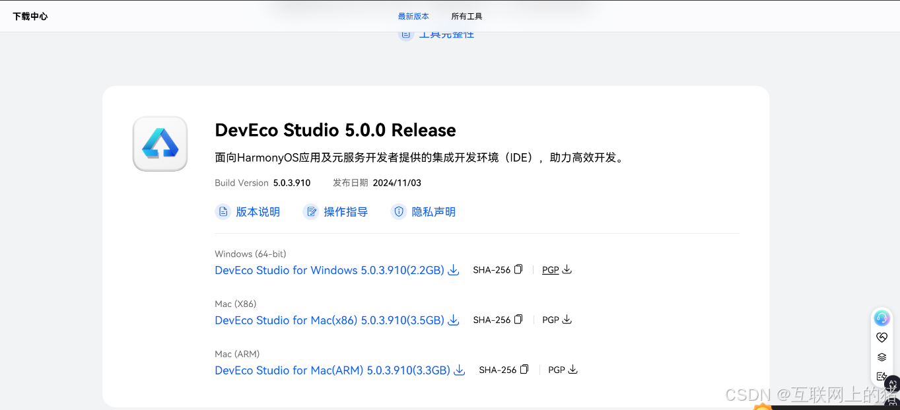The image size is (900, 410).
Task: Click download icon after Windows 5.0.3.910 link
Action: [x=454, y=270]
